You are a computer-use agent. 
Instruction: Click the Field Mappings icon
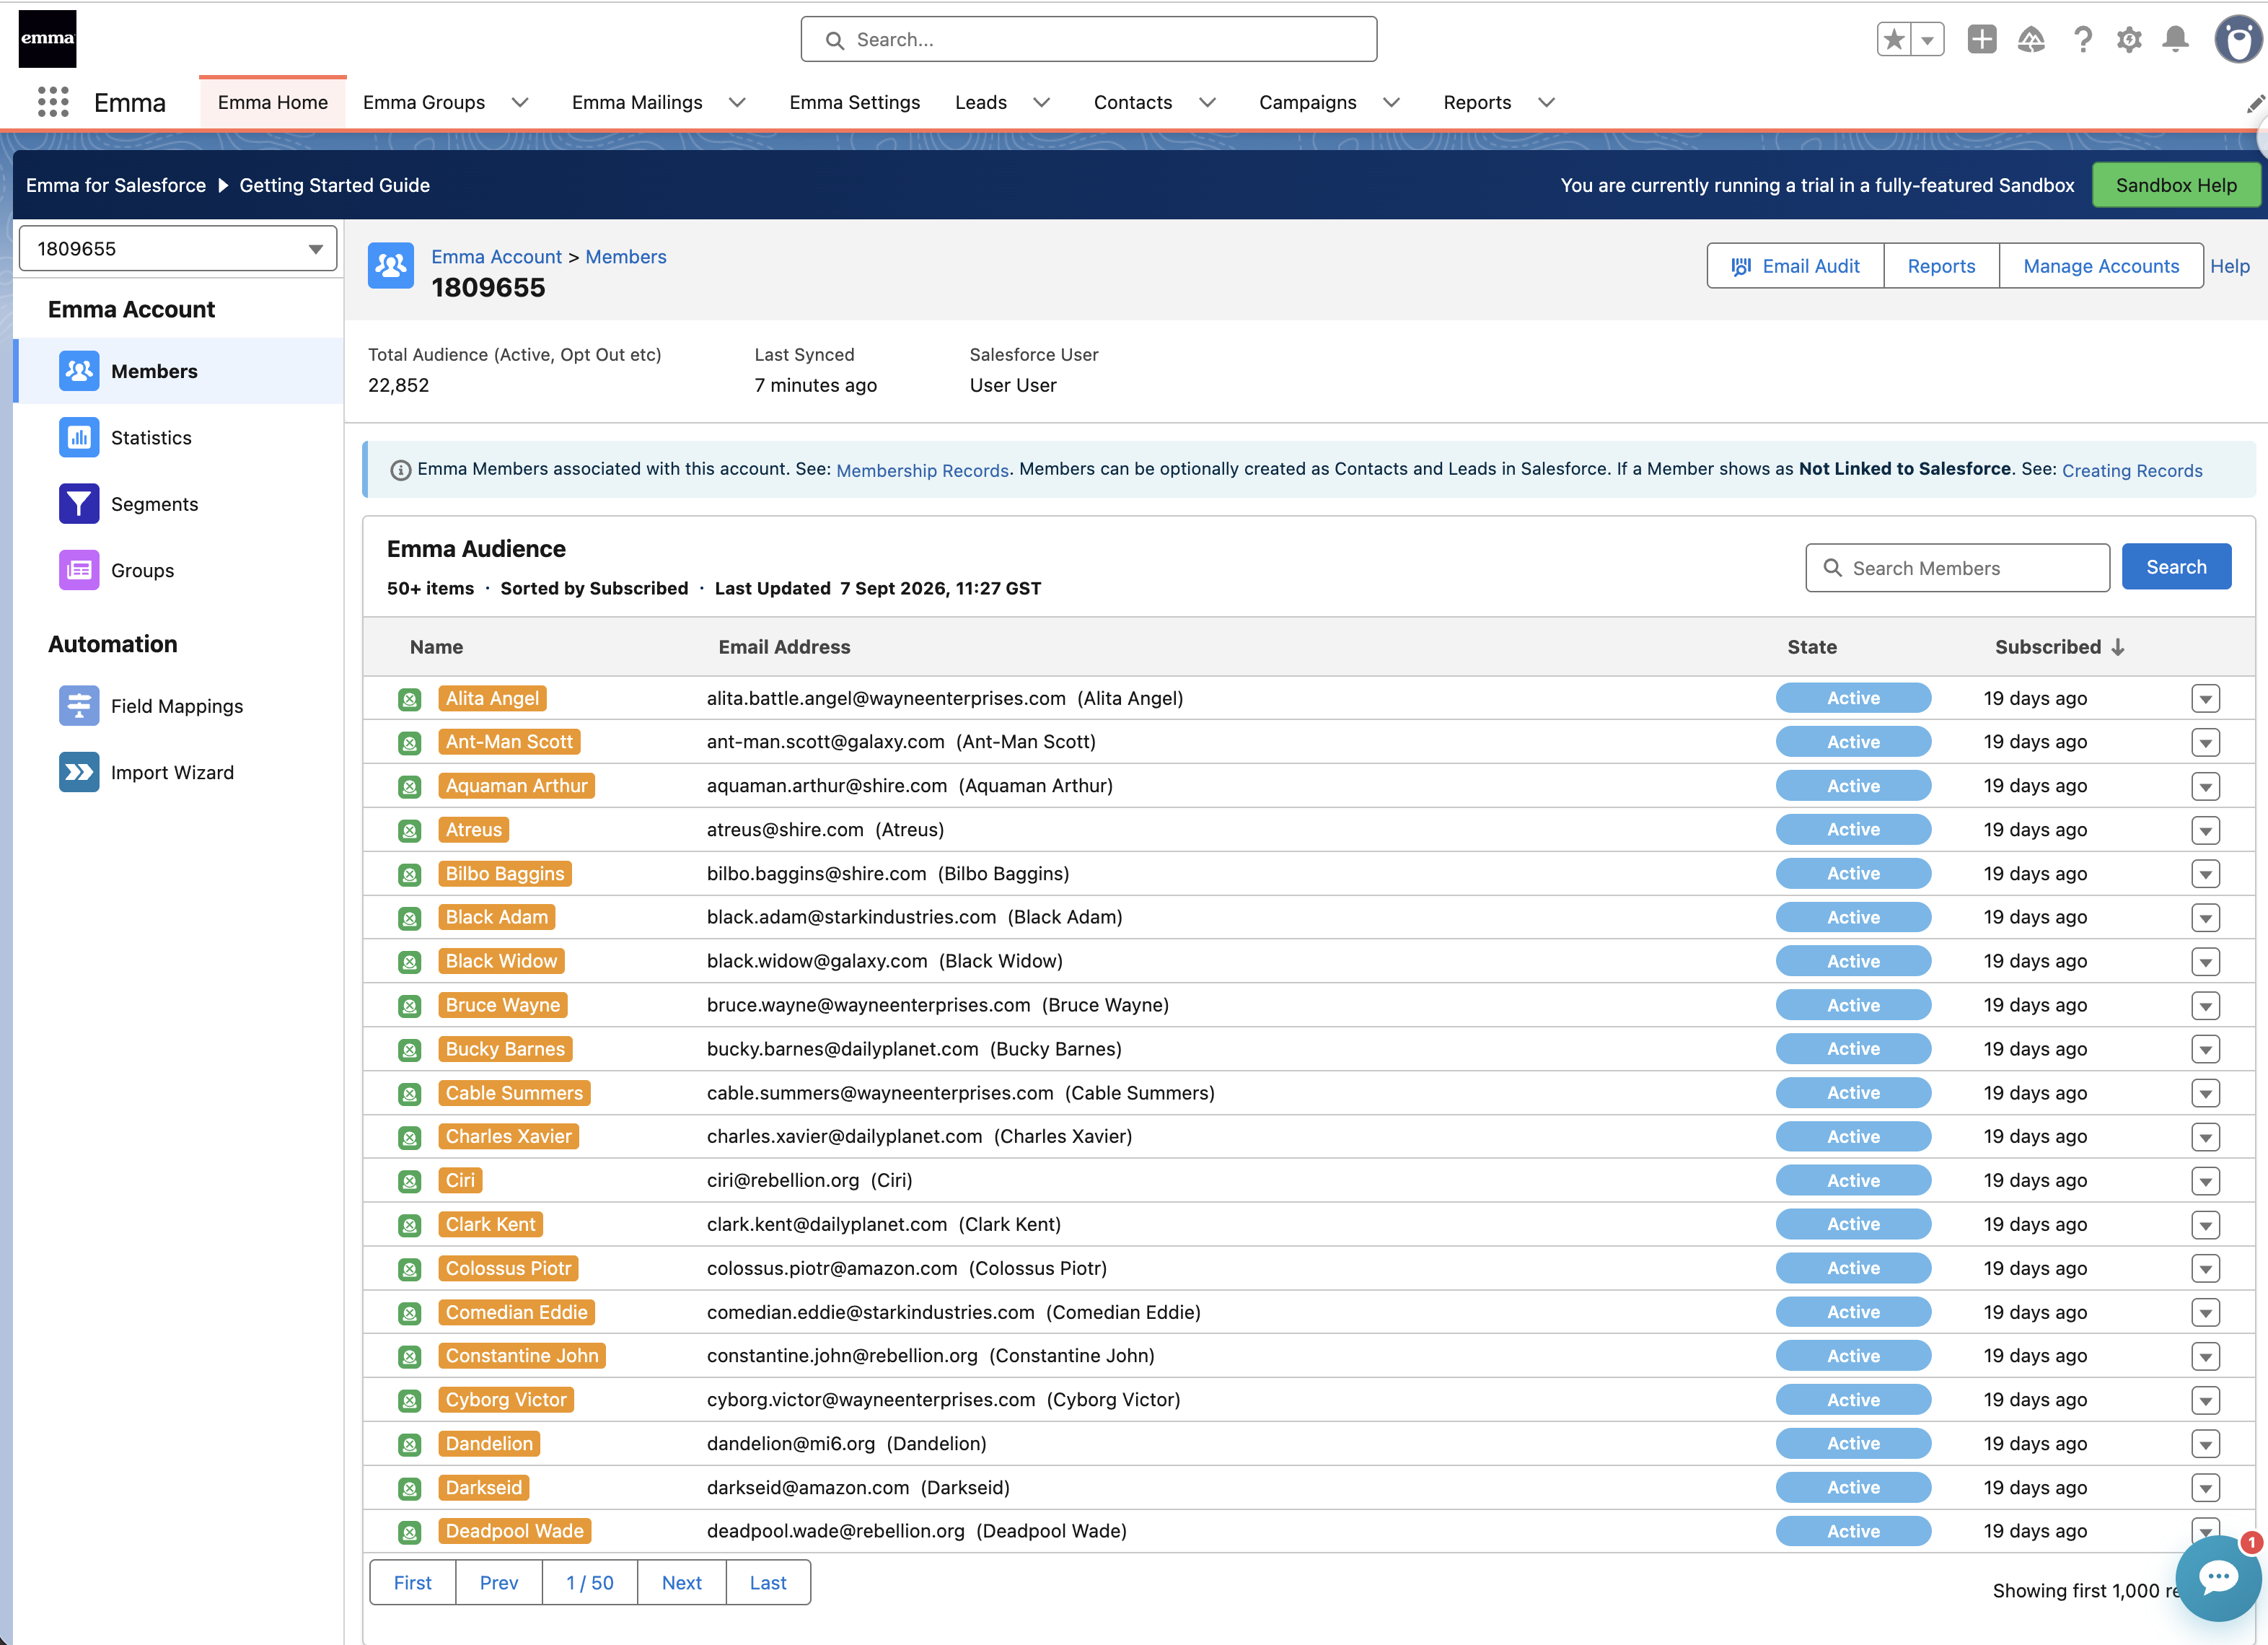click(x=79, y=706)
